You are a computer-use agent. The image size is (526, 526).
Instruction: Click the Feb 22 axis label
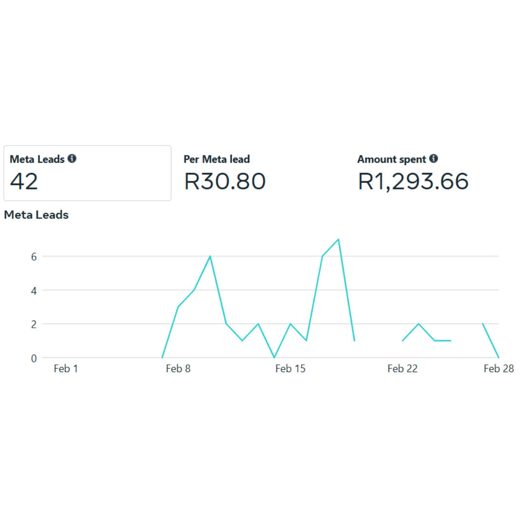click(x=402, y=369)
